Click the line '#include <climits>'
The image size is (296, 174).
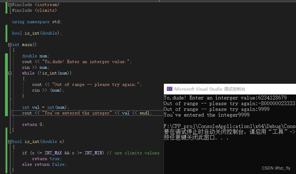34,10
